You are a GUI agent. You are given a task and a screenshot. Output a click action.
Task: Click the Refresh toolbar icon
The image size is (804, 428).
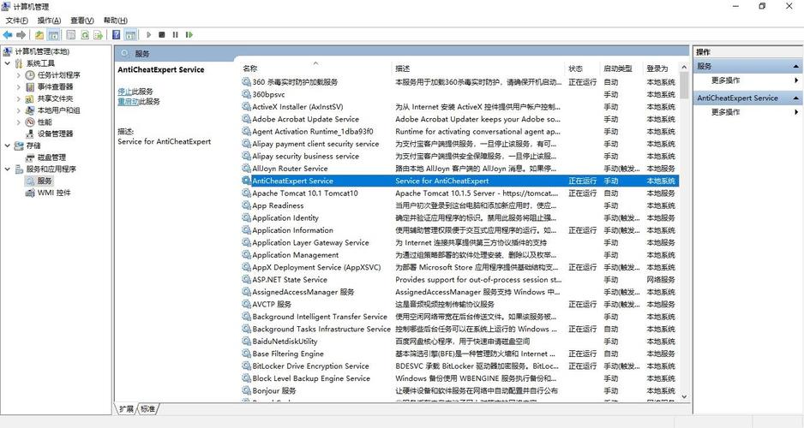(x=84, y=35)
